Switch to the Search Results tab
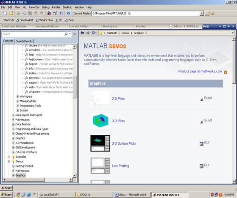Screen dimensions: 237x198 pyautogui.click(x=24, y=41)
